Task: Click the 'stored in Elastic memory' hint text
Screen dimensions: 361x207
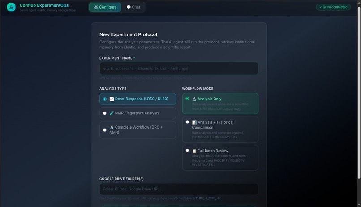Action: click(146, 78)
